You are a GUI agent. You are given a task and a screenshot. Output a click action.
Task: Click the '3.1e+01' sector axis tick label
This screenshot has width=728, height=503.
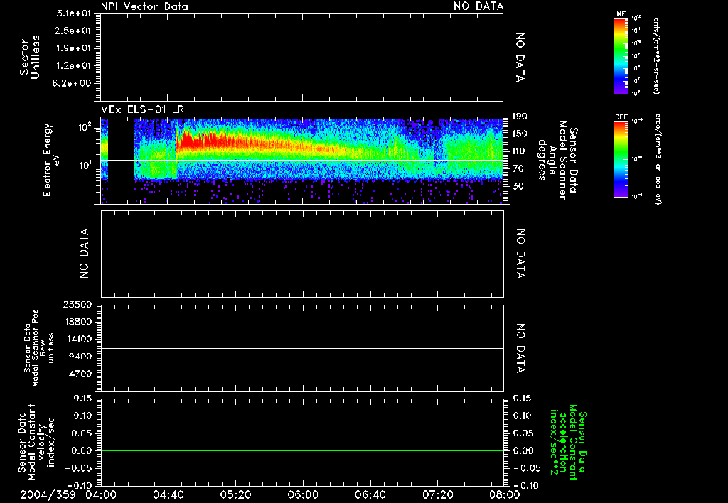point(74,13)
